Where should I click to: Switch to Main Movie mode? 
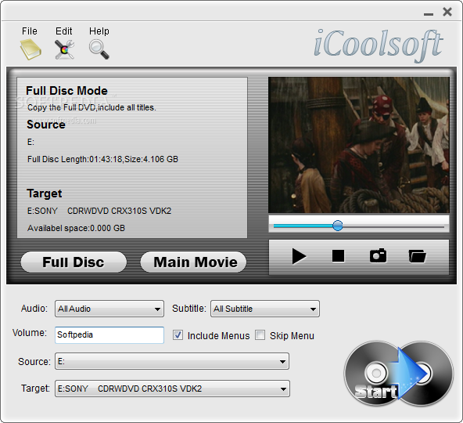pos(193,262)
